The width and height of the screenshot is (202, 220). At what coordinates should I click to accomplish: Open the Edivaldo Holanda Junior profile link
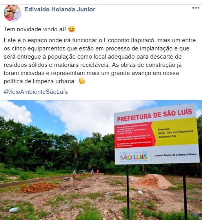point(60,9)
